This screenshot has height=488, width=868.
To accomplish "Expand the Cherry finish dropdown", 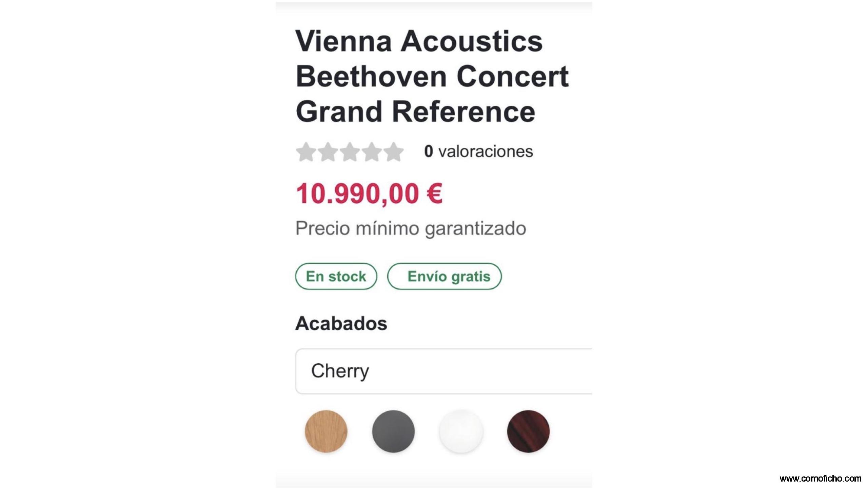I will [x=443, y=371].
